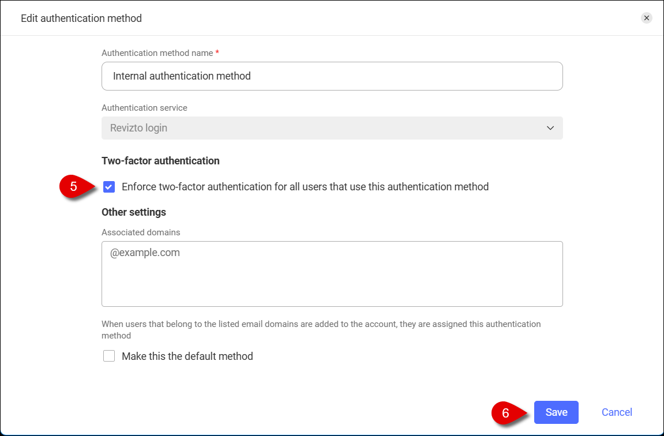Click the Save button

(x=556, y=412)
